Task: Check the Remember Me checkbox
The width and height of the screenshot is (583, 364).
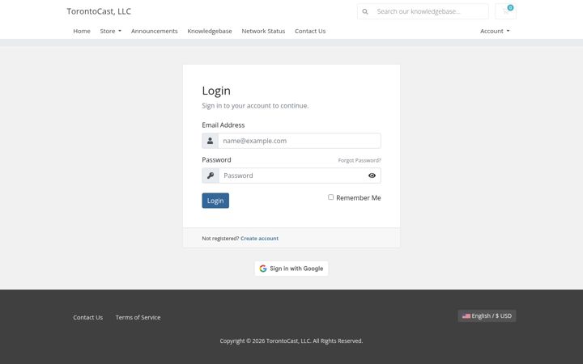Action: tap(330, 197)
